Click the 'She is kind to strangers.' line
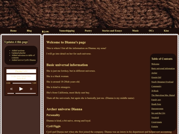179x134 pixels. tap(58, 87)
